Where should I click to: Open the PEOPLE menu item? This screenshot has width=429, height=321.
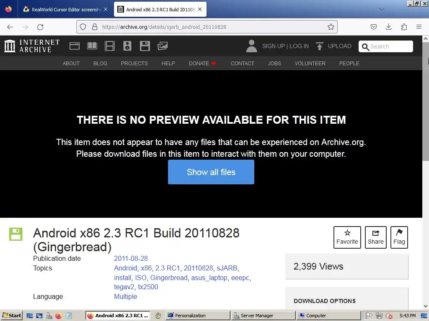click(349, 64)
